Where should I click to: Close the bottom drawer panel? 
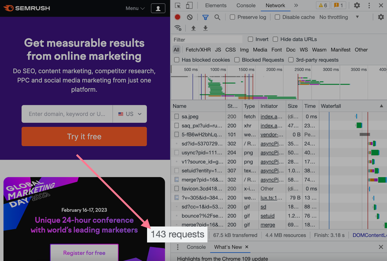tap(381, 247)
